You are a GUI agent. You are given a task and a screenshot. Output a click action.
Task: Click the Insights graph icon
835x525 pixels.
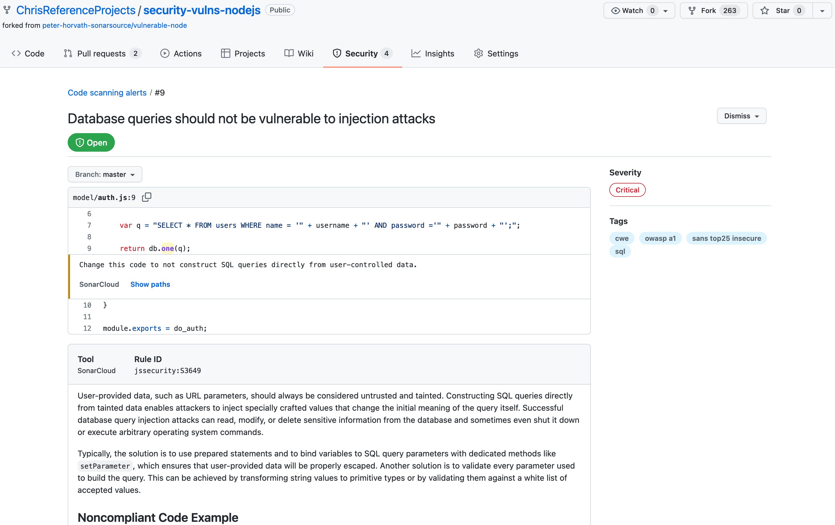[416, 53]
